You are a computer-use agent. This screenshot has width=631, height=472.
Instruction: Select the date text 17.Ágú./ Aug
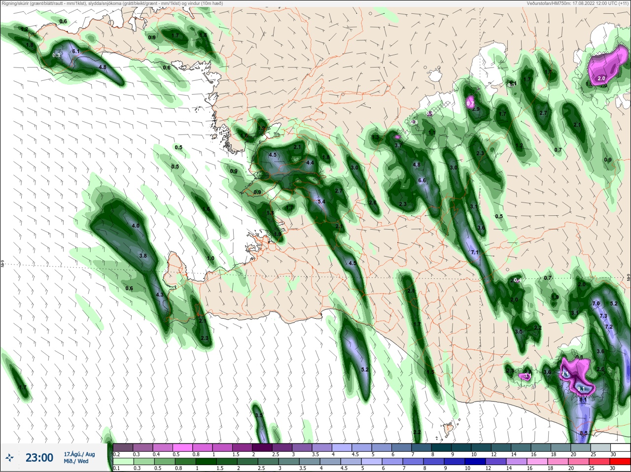[x=79, y=454]
